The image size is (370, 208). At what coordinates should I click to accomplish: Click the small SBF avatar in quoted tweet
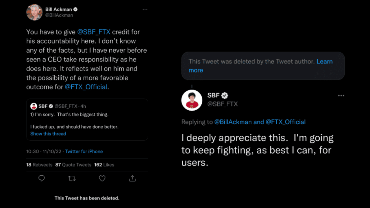coord(34,106)
